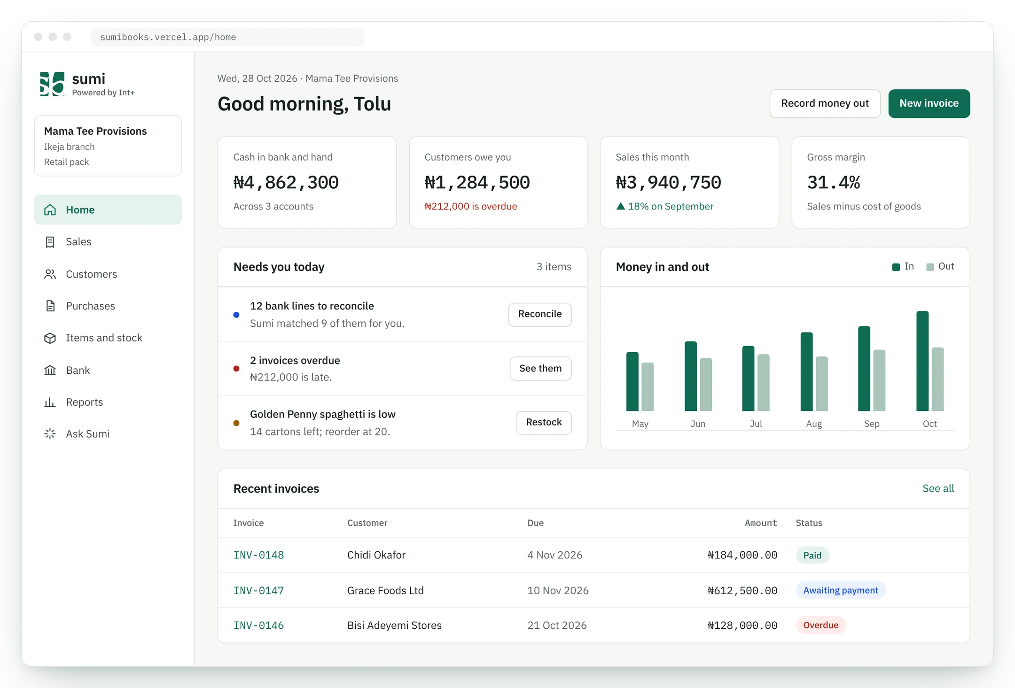Viewport: 1015px width, 688px height.
Task: Click customer name Grace Foods Ltd
Action: (385, 590)
